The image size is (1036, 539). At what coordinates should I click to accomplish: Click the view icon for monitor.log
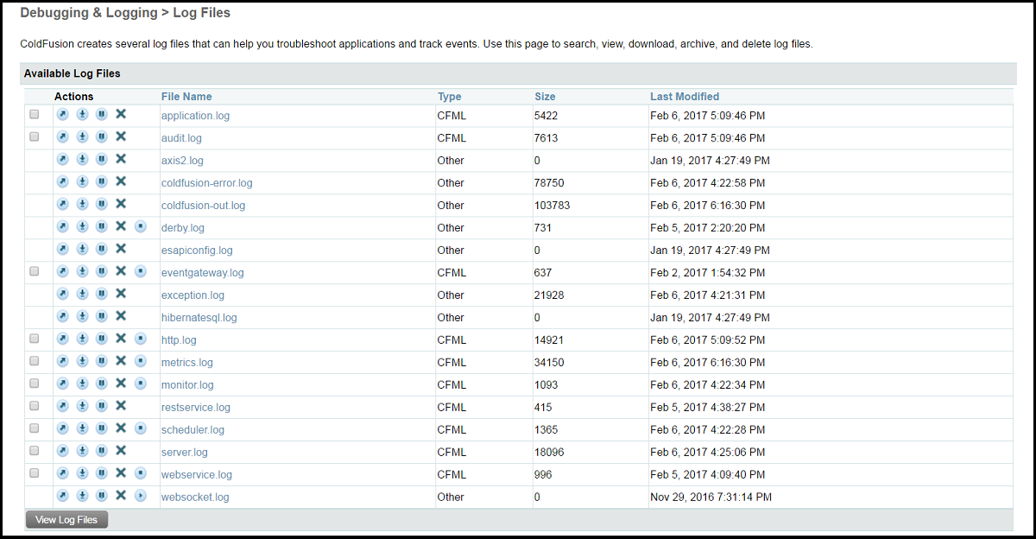pyautogui.click(x=62, y=384)
